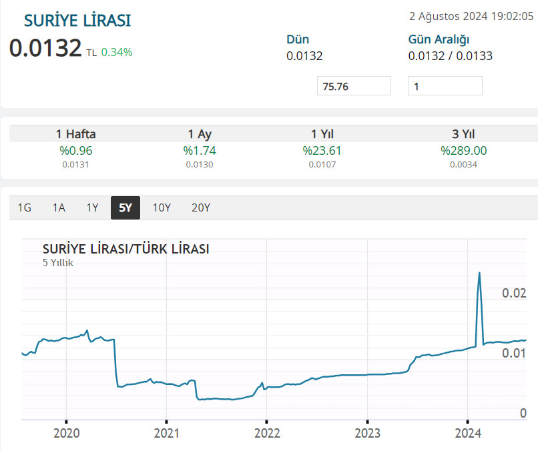Click the past value 0.0131
The image size is (538, 451).
click(x=75, y=165)
